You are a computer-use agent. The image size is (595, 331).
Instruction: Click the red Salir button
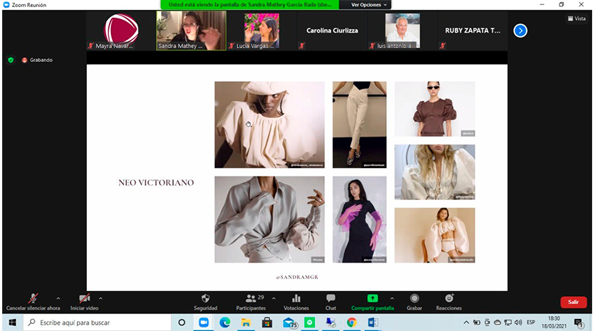(x=573, y=302)
